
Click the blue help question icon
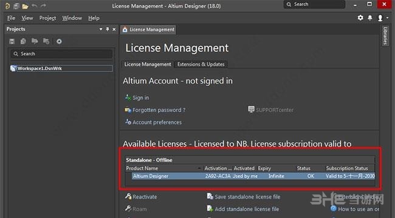[x=334, y=208]
